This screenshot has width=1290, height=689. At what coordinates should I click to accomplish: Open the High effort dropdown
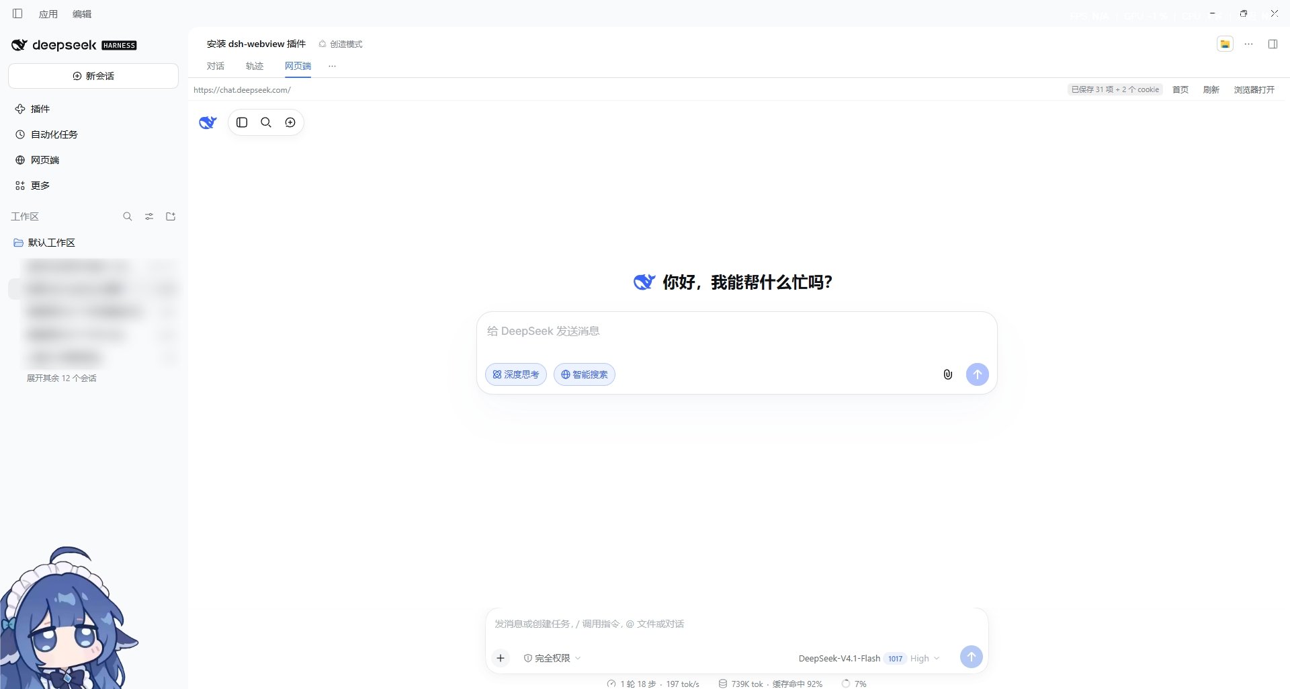[x=925, y=659]
